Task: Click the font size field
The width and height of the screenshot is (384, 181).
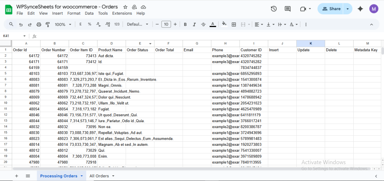Action: pyautogui.click(x=166, y=24)
